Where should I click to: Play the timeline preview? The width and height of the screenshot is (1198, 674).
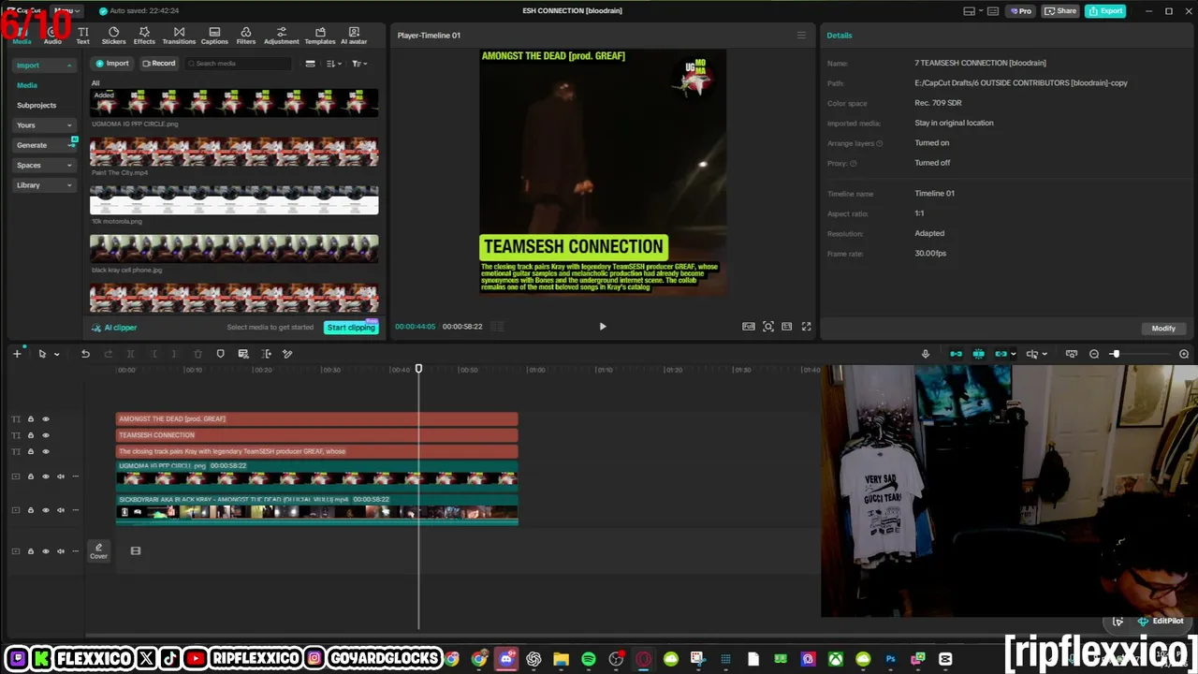point(603,327)
